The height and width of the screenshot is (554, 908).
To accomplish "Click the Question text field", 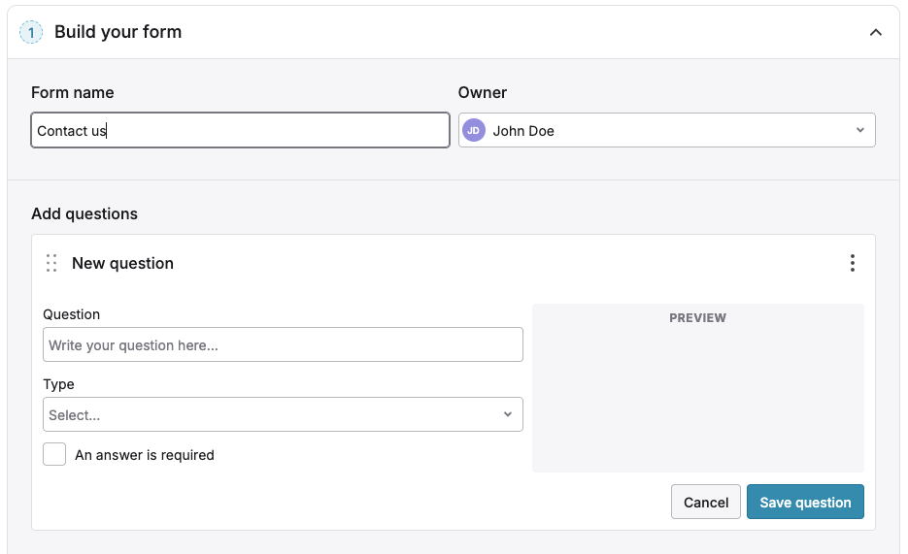I will [283, 344].
